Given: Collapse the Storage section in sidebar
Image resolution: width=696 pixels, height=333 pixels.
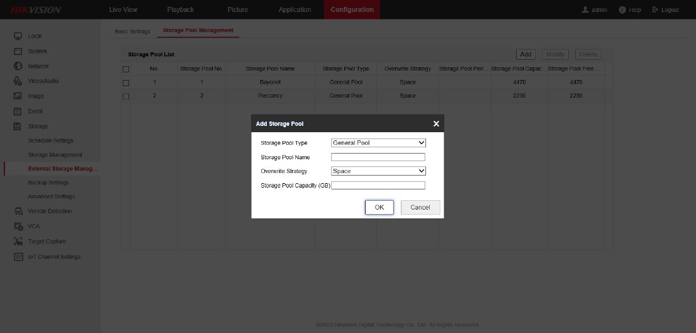Looking at the screenshot, I should (37, 127).
